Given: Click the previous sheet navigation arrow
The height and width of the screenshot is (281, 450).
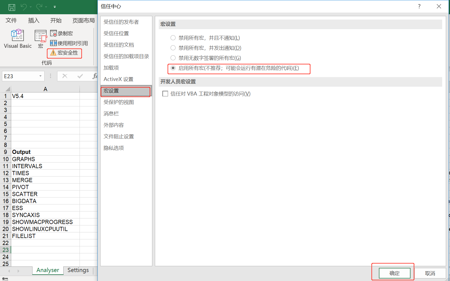Looking at the screenshot, I should tap(9, 271).
